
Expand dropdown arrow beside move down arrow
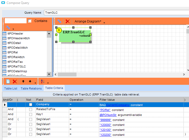point(35,83)
